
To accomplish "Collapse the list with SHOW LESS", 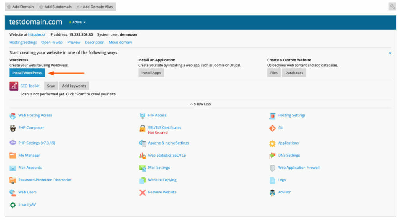I will (x=200, y=104).
